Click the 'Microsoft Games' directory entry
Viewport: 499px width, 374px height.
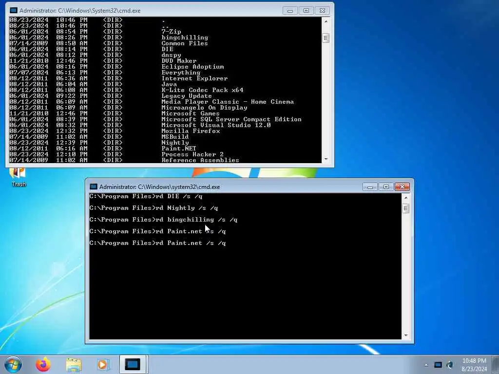coord(191,113)
